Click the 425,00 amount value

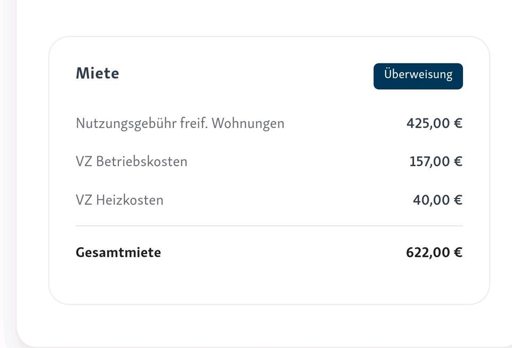(428, 124)
